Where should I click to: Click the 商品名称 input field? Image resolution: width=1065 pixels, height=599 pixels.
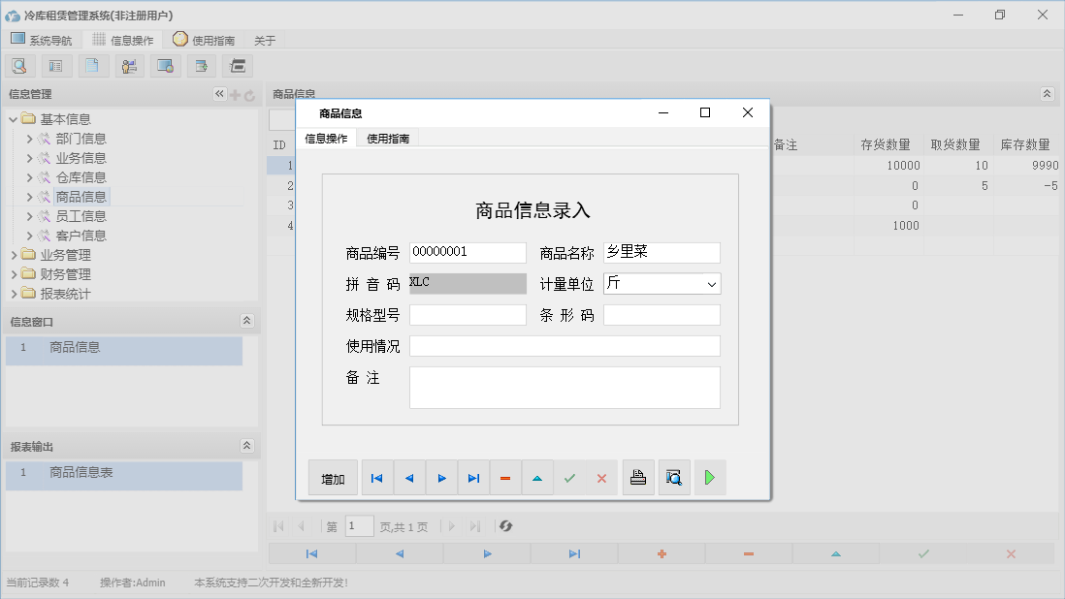click(x=662, y=253)
